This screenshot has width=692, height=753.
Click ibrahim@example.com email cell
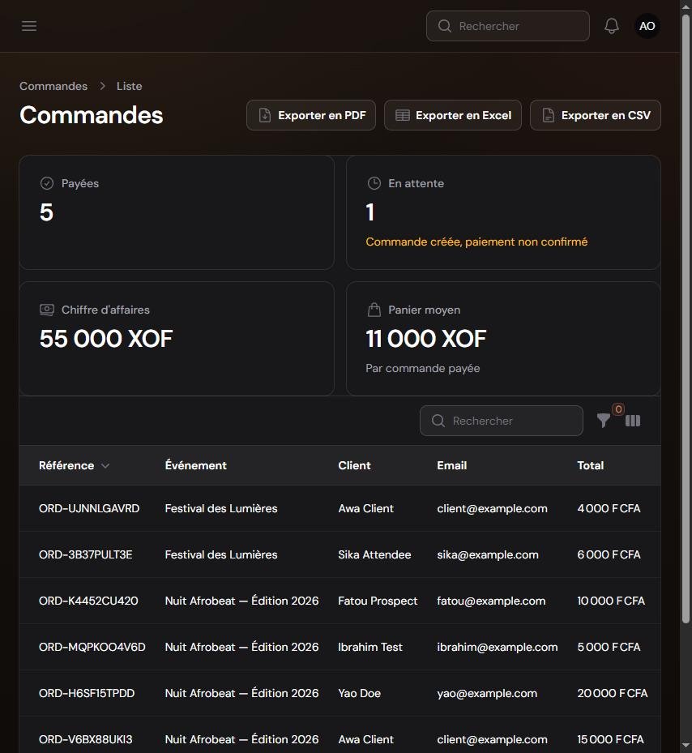coord(498,647)
